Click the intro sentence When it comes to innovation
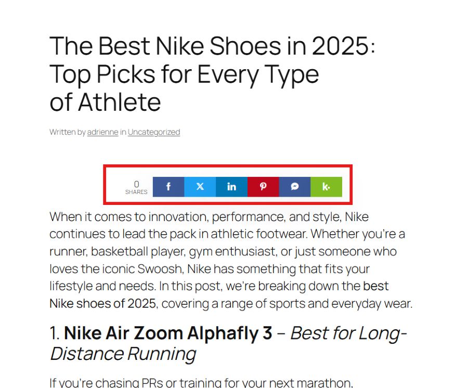 209,217
